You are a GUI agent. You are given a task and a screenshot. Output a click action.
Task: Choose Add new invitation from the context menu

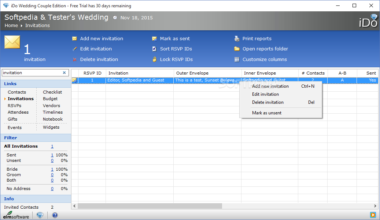coord(281,86)
